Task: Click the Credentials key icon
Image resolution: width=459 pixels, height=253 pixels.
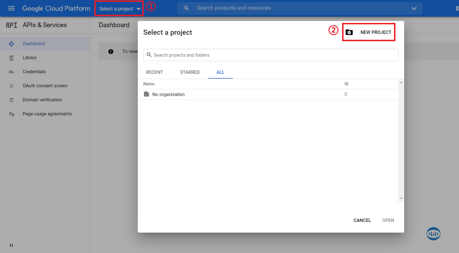Action: coord(11,72)
